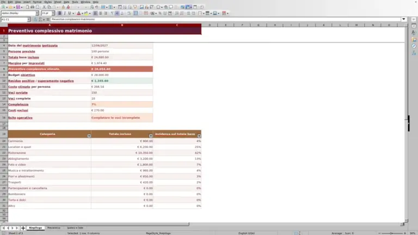Open the Styles deck in the sidebar
This screenshot has height=235, width=418.
pos(414,33)
